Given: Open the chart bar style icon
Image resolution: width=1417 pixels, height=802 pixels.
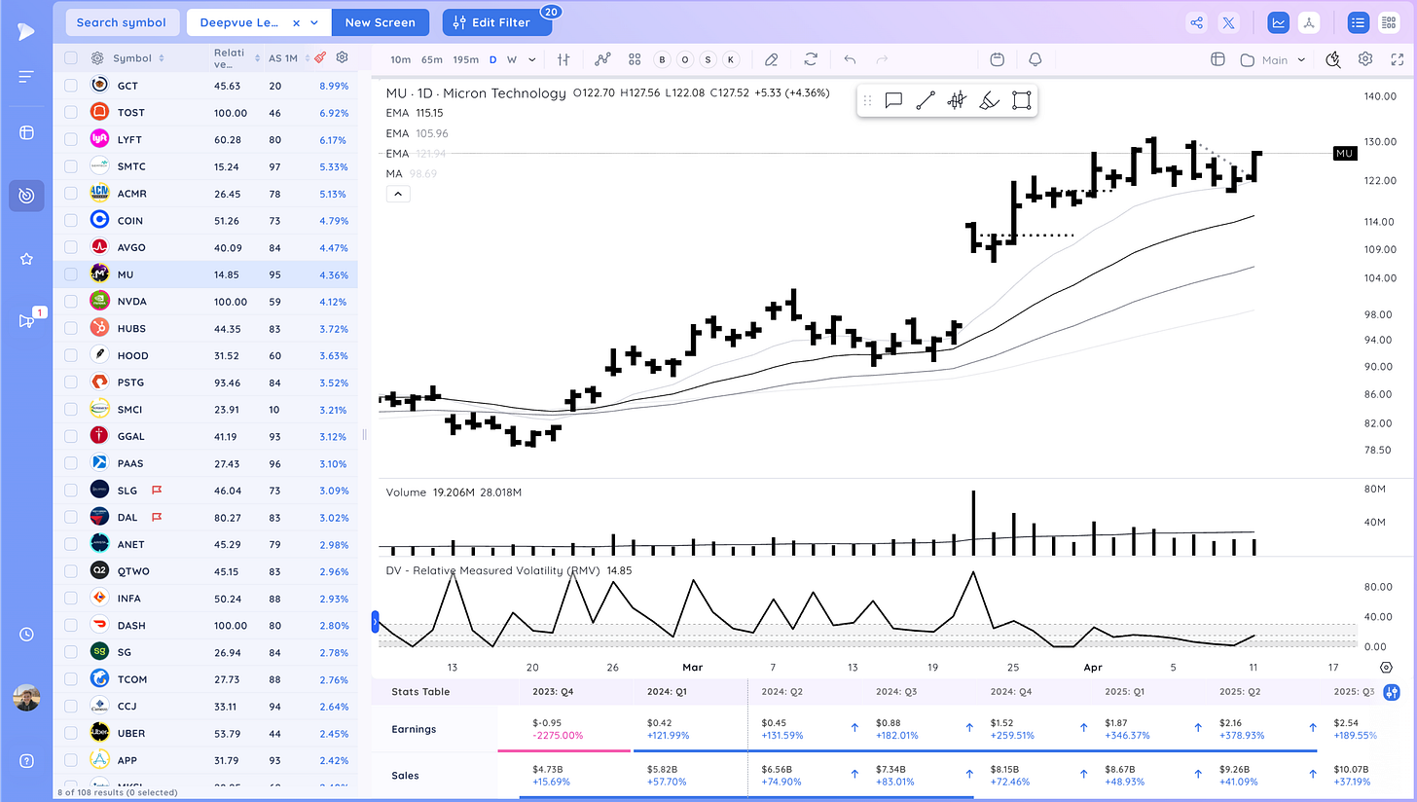Looking at the screenshot, I should (563, 59).
